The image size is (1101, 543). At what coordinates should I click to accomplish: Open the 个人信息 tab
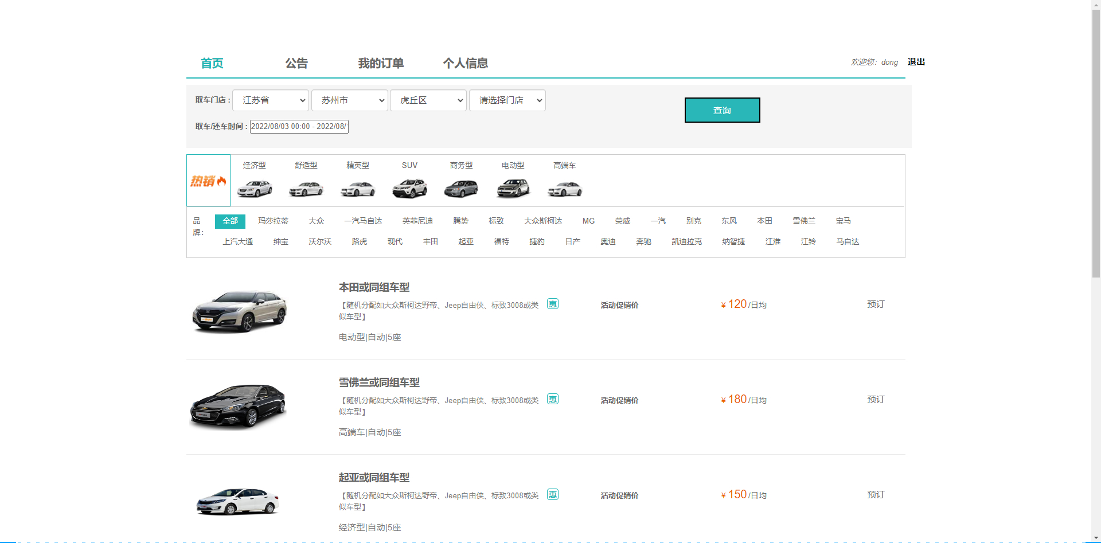pyautogui.click(x=466, y=63)
